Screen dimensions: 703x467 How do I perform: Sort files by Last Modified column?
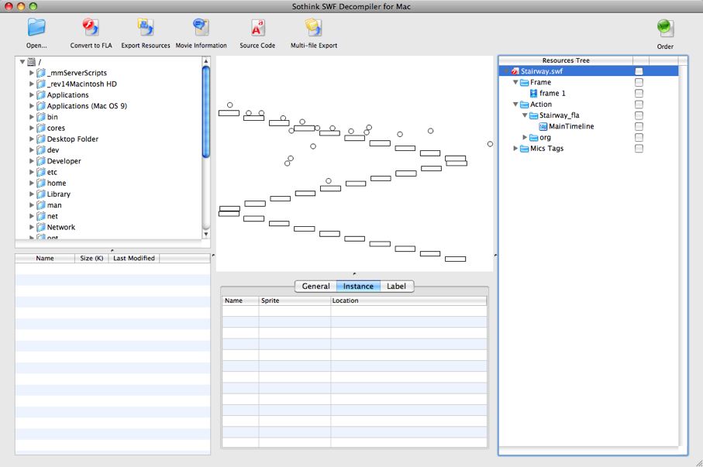tap(134, 259)
